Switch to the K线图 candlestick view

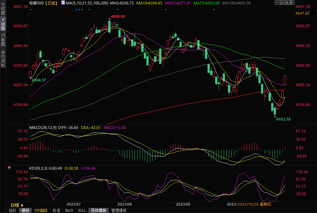tap(3, 25)
